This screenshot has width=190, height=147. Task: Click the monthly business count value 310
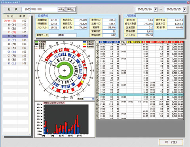tap(145, 28)
